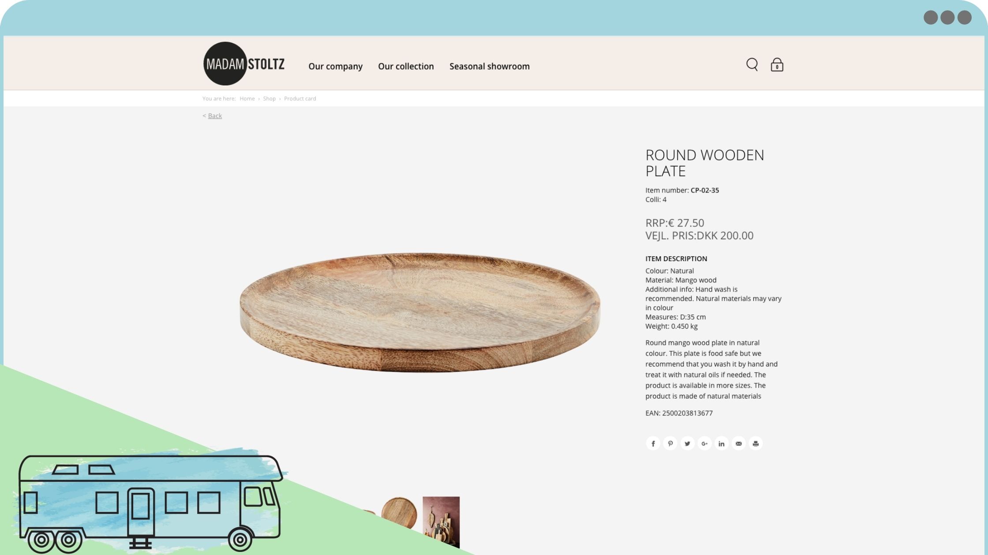988x555 pixels.
Task: Open the search magnifier icon
Action: 752,65
